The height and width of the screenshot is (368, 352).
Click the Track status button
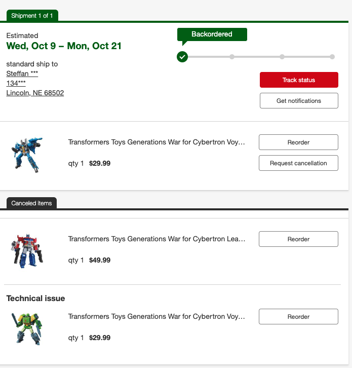[x=299, y=80]
